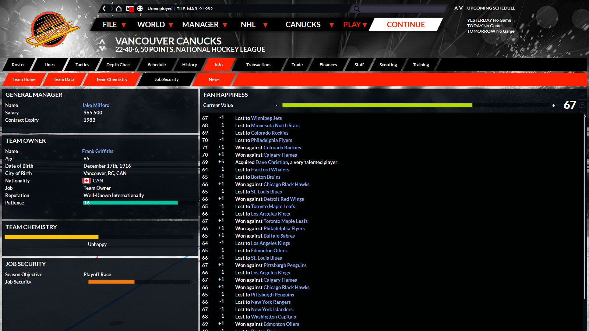Open the clipboard notes icon beside Fan Happiness score
This screenshot has height=331, width=589.
582,105
